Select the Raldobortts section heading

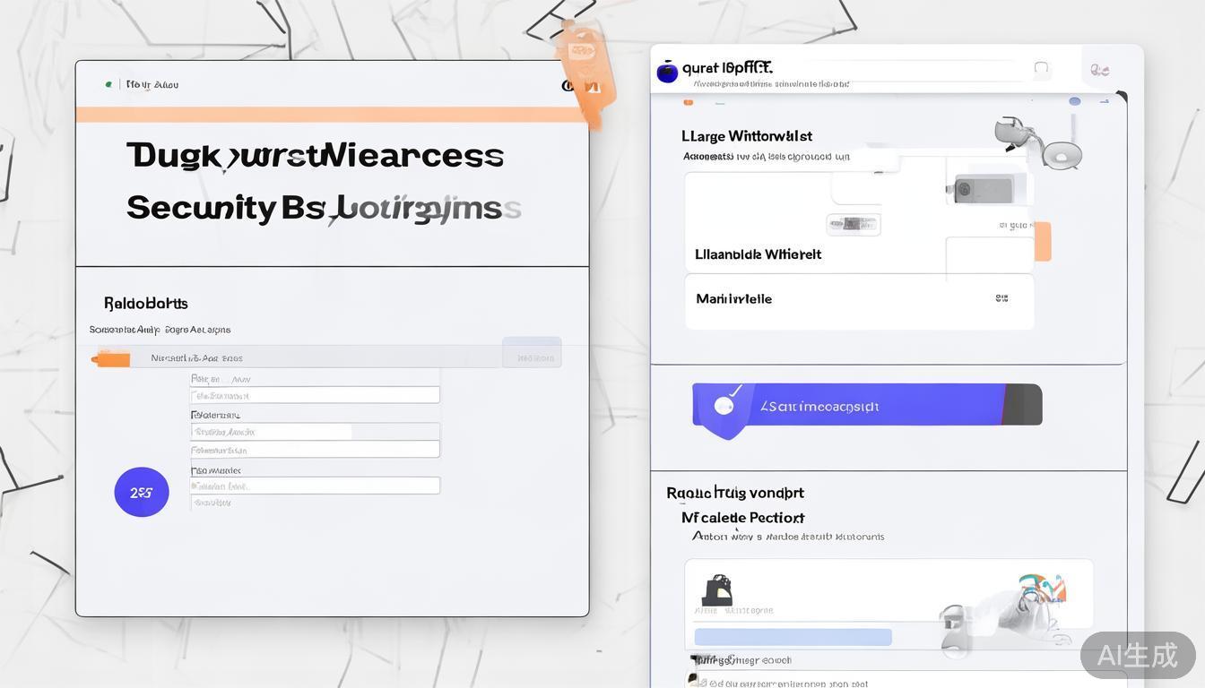[x=145, y=304]
